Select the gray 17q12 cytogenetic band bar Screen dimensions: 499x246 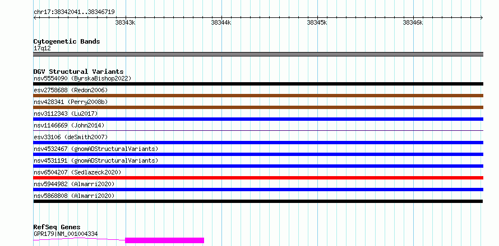point(258,54)
